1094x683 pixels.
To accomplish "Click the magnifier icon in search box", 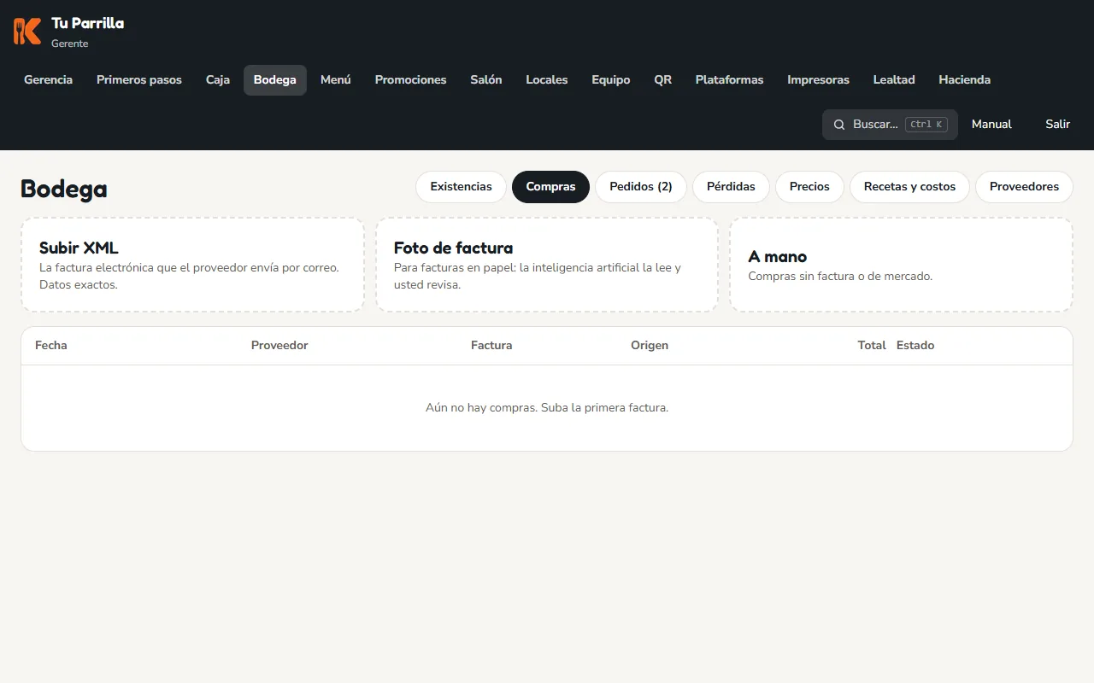I will tap(839, 125).
